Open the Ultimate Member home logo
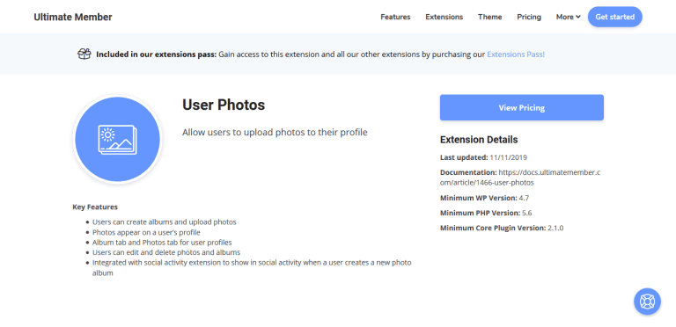676x327 pixels. pos(73,17)
